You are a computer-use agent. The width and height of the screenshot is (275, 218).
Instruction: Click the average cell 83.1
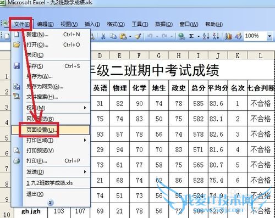tap(218, 119)
